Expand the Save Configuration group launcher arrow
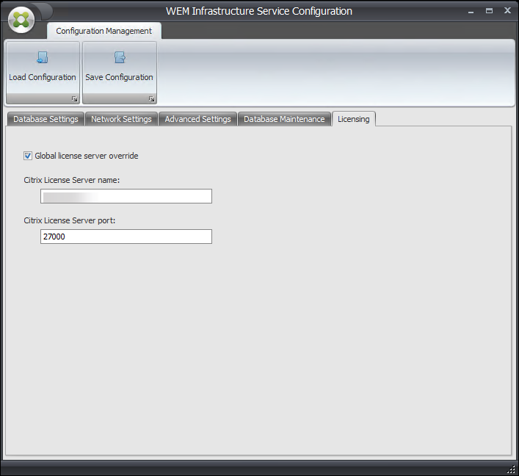The height and width of the screenshot is (476, 519). (x=152, y=98)
